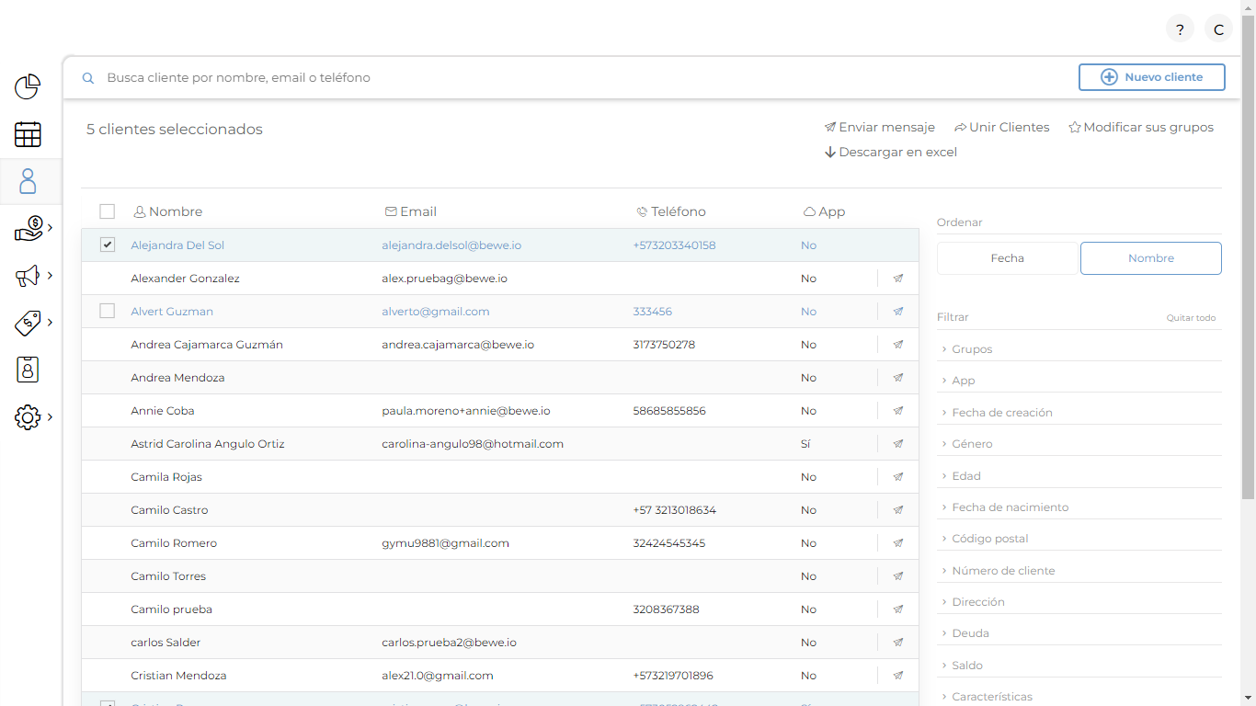Image resolution: width=1256 pixels, height=706 pixels.
Task: Click the Nombre column header
Action: (x=168, y=211)
